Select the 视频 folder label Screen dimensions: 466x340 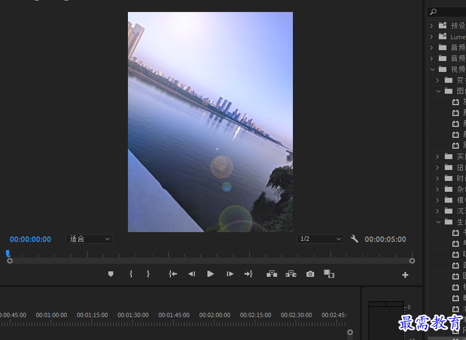458,70
